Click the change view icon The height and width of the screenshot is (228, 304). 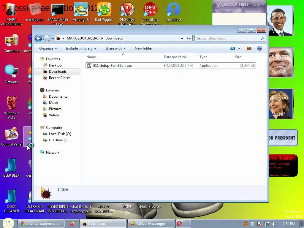coord(233,48)
